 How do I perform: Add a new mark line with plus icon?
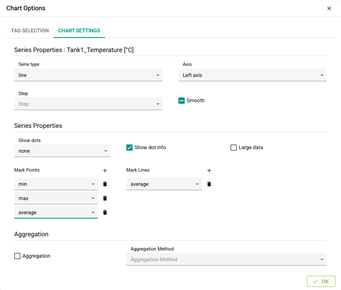pyautogui.click(x=209, y=170)
